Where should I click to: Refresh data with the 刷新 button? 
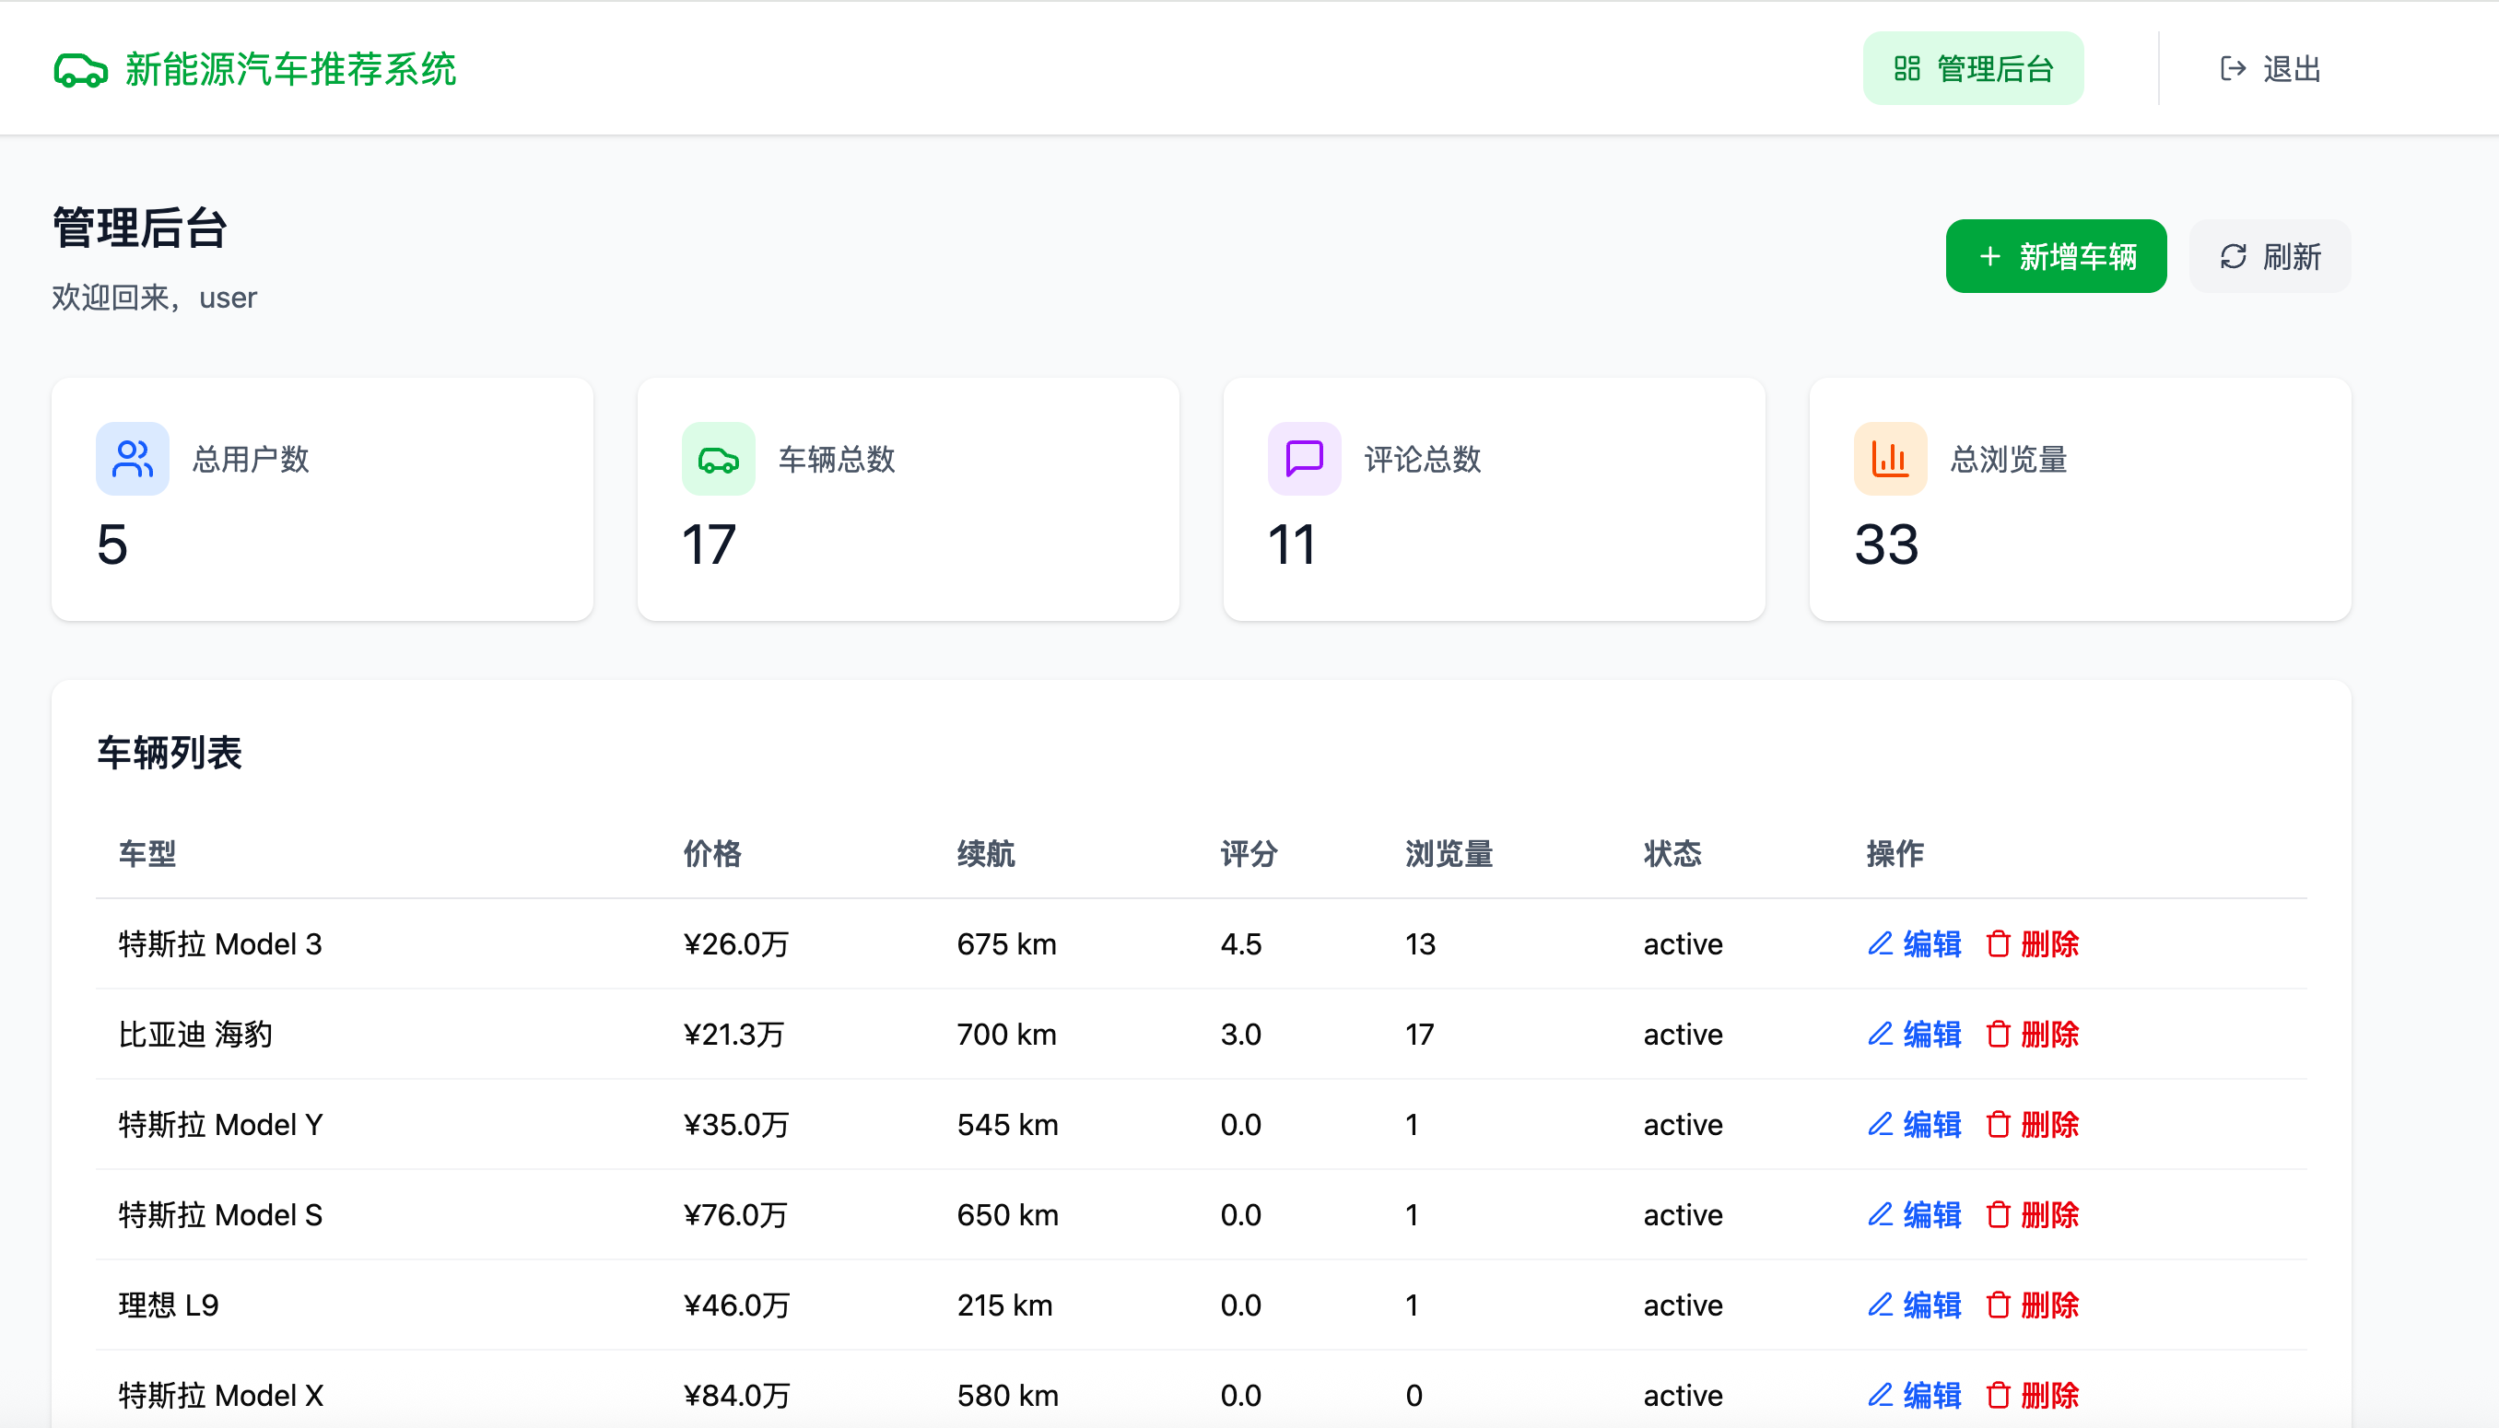tap(2270, 256)
